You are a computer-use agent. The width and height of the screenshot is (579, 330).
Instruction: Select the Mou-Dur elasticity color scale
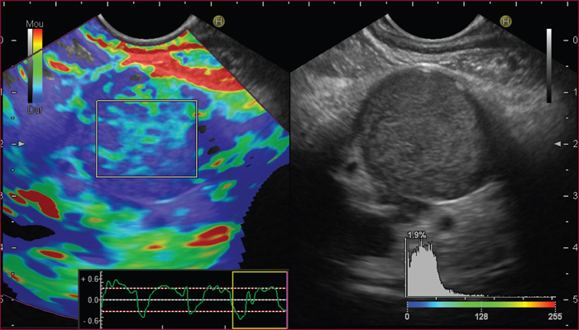pos(35,65)
